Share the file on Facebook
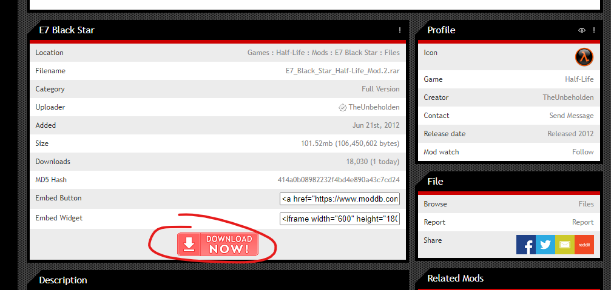Screen dimensions: 611x290 [x=525, y=245]
